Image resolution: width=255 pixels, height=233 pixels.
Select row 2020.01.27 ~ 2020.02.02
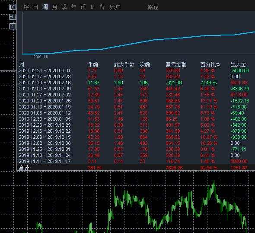(x=136, y=95)
